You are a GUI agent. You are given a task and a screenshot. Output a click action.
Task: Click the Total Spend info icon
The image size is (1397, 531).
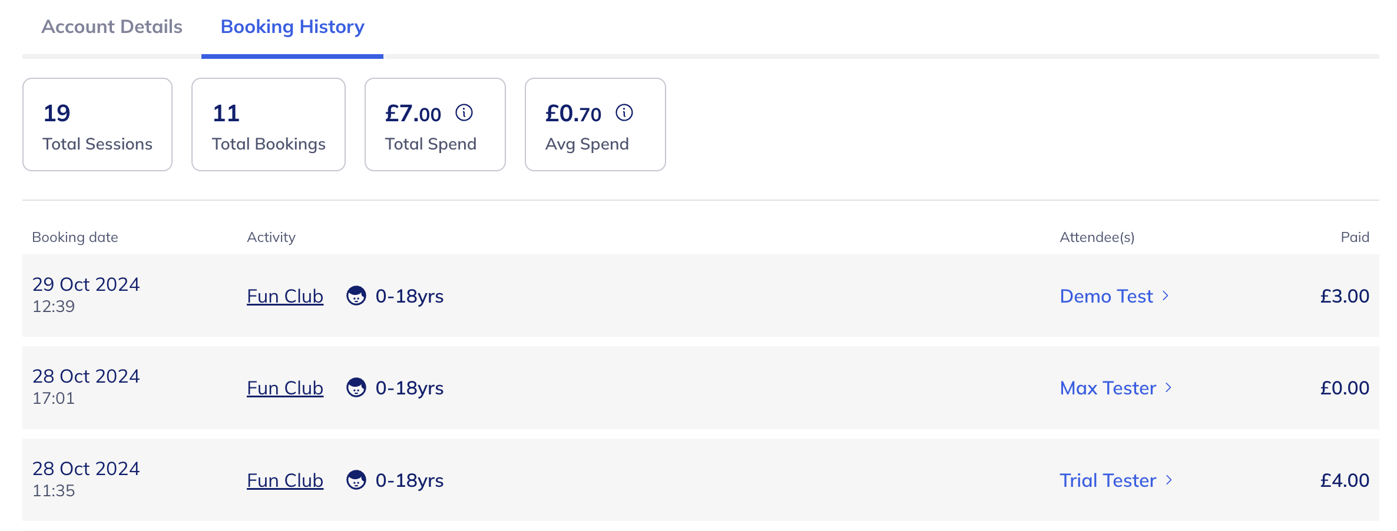click(464, 112)
